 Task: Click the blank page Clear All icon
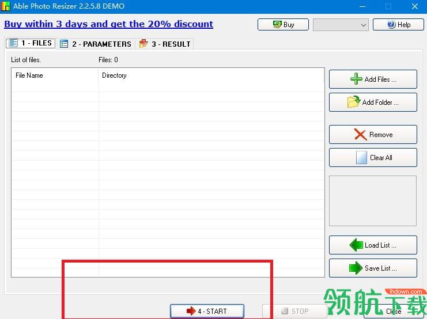[x=361, y=157]
